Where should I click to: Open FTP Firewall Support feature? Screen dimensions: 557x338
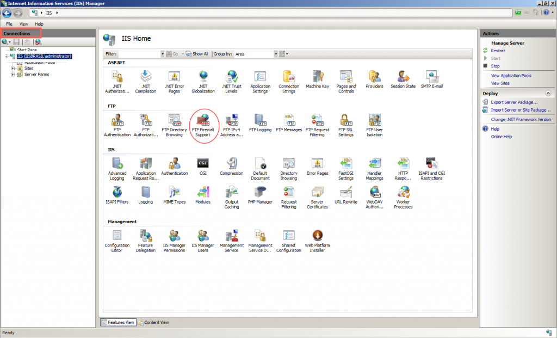[203, 126]
